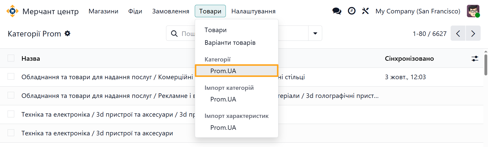Check the Комерційні row checkbox
The width and height of the screenshot is (488, 147).
coord(11,76)
